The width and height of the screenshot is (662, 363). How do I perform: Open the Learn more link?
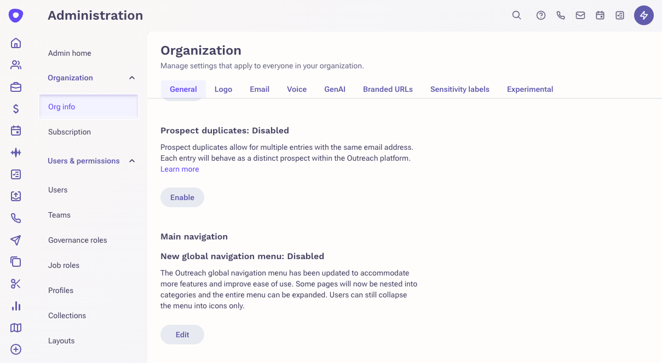(180, 169)
